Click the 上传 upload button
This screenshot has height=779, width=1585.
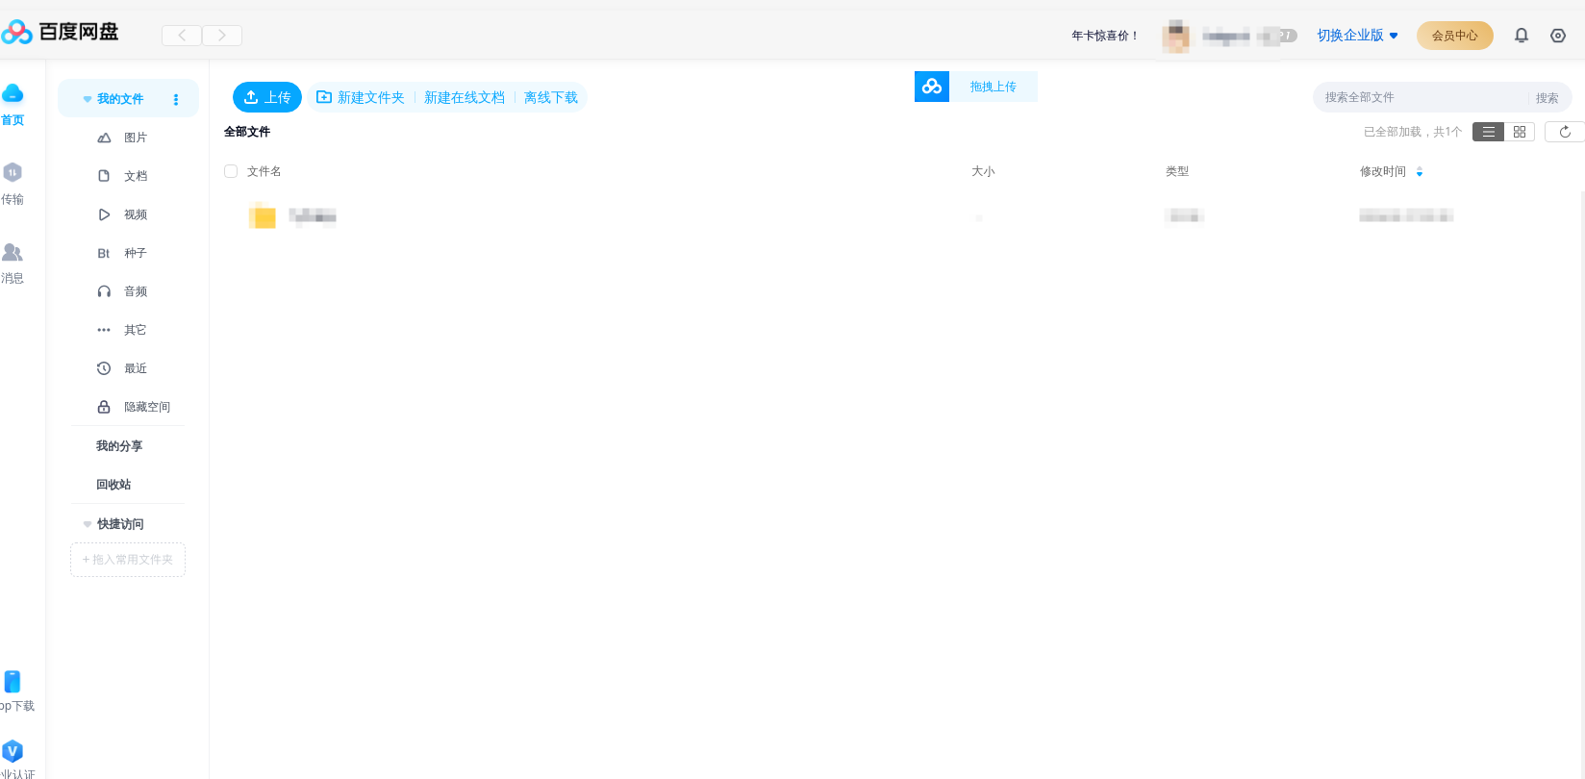[x=267, y=97]
